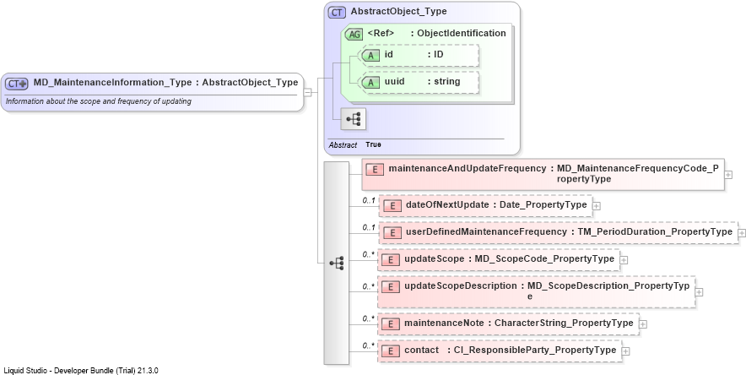Image resolution: width=746 pixels, height=375 pixels.
Task: Expand the contact element
Action: tap(625, 351)
